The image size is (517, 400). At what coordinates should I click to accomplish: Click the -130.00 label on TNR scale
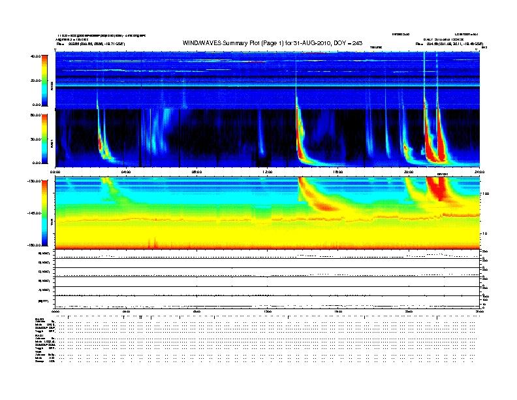(34, 181)
